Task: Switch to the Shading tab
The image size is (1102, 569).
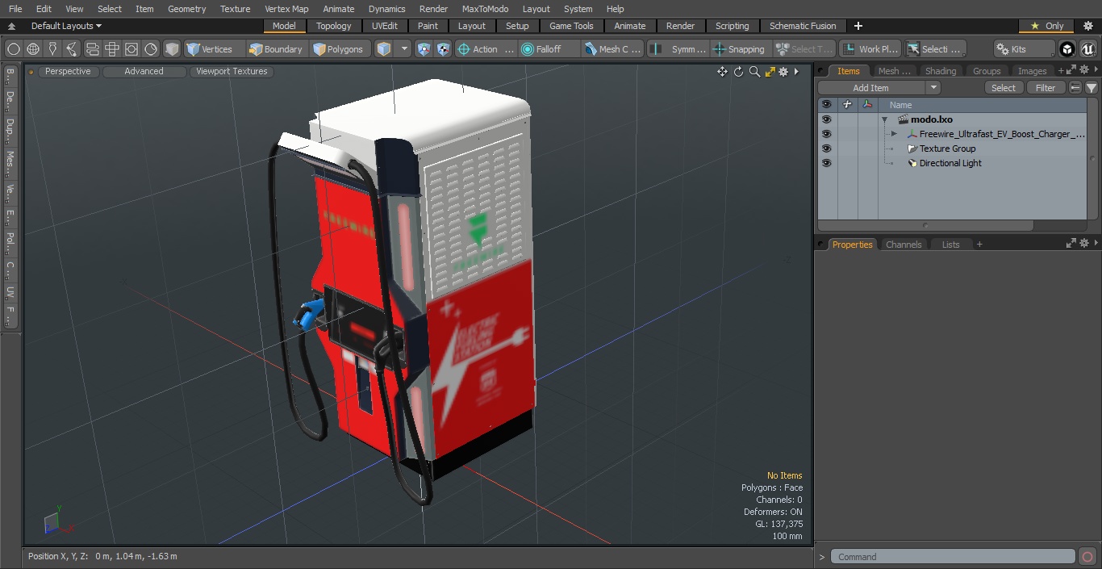Action: (x=940, y=71)
